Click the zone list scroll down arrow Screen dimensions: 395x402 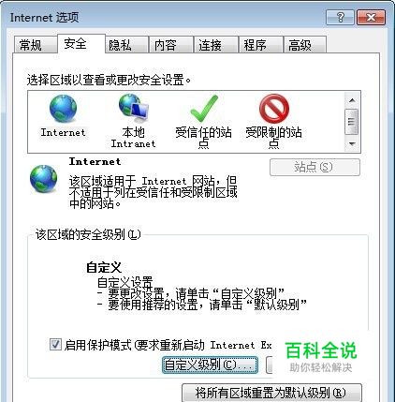pyautogui.click(x=352, y=144)
